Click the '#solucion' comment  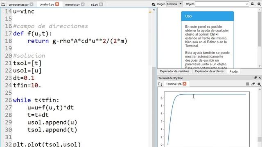(29, 56)
